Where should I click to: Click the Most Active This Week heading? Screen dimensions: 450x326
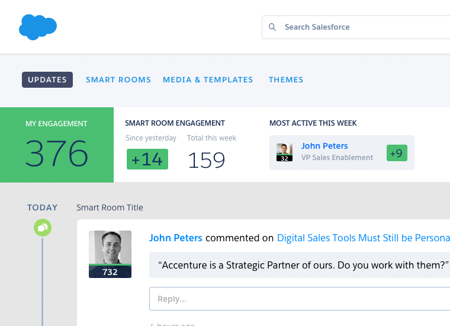313,123
